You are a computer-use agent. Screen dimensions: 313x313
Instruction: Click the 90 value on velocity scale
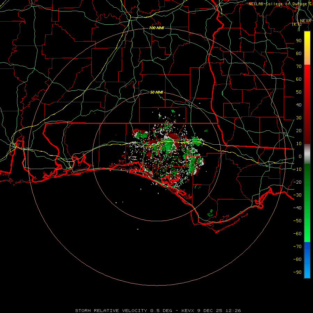299,41
